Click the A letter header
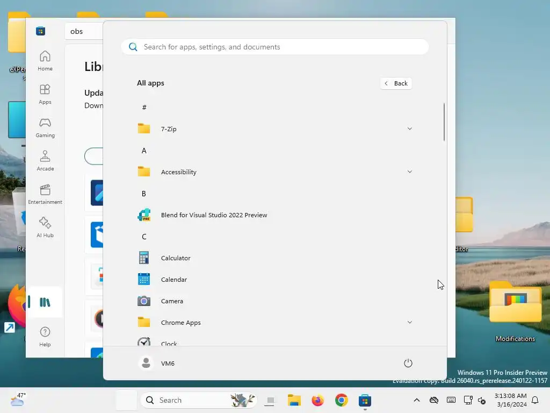This screenshot has height=413, width=550. click(144, 151)
